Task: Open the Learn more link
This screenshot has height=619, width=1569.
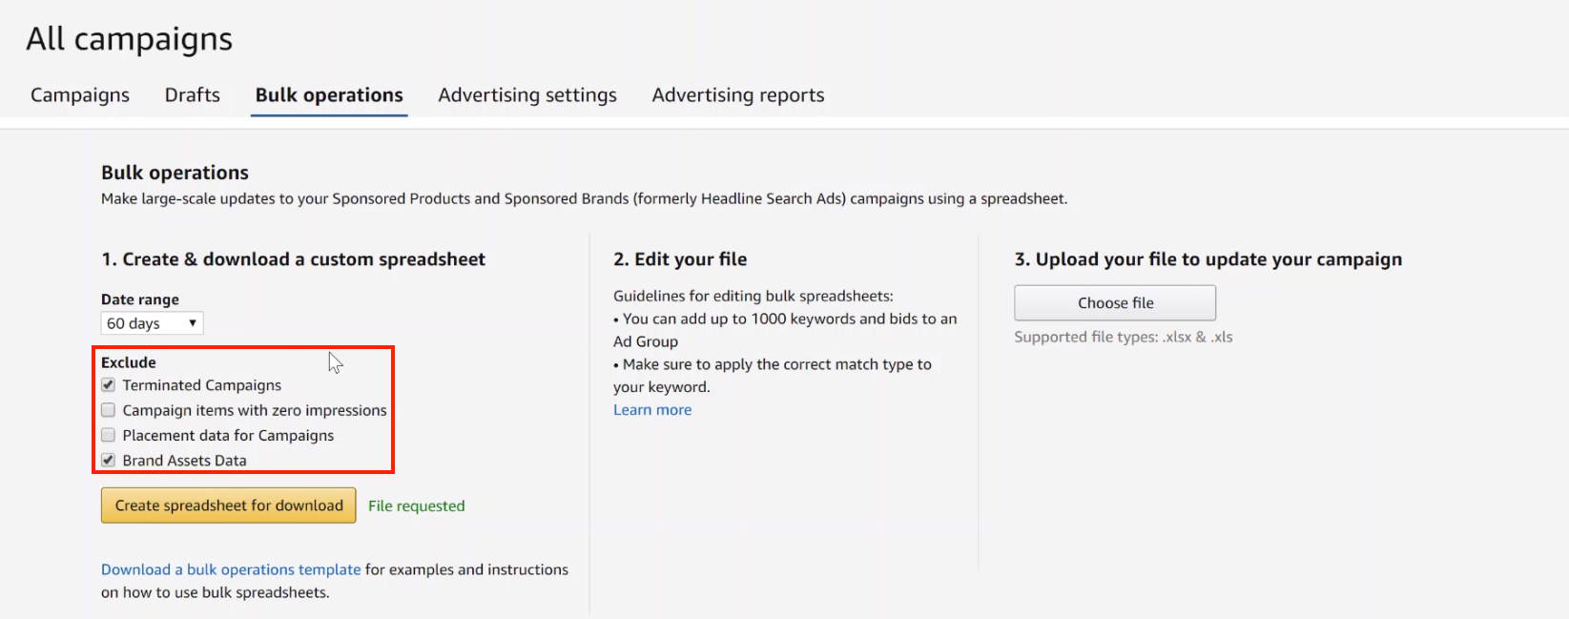Action: (x=652, y=410)
